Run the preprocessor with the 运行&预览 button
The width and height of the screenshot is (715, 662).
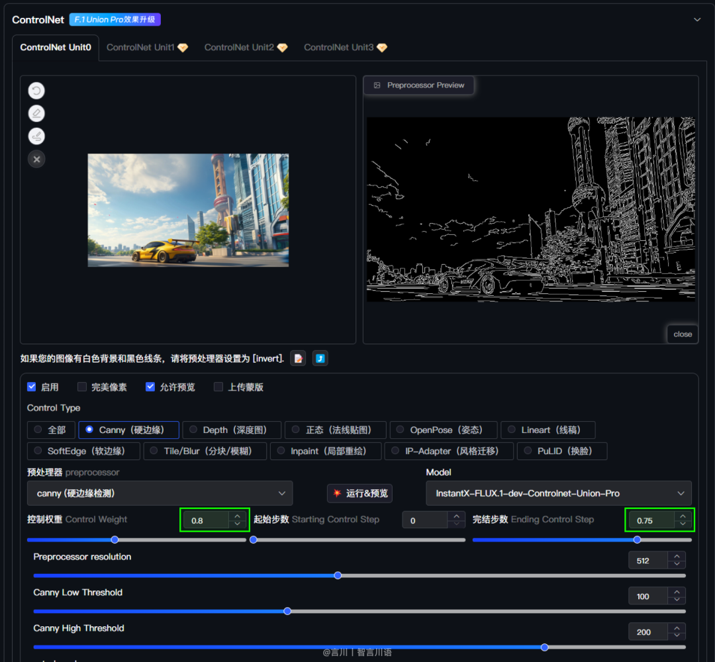point(359,493)
